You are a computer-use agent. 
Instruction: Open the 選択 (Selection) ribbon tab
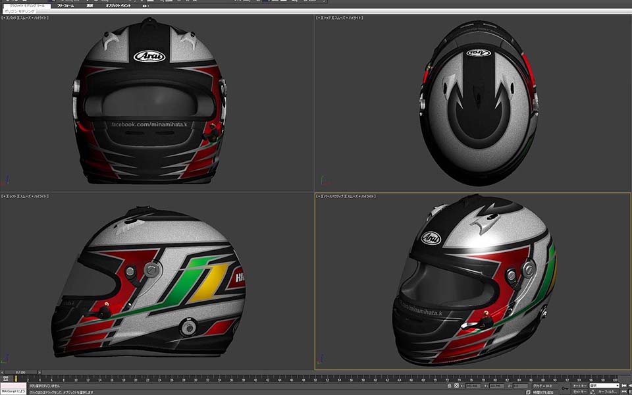tap(90, 6)
